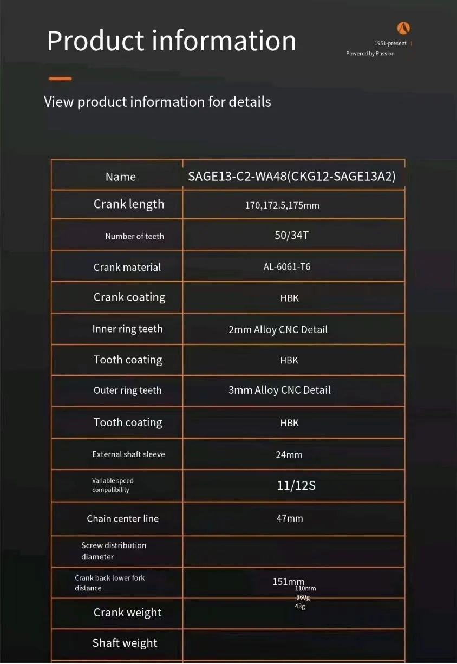Click the Crank coating label

pyautogui.click(x=129, y=297)
